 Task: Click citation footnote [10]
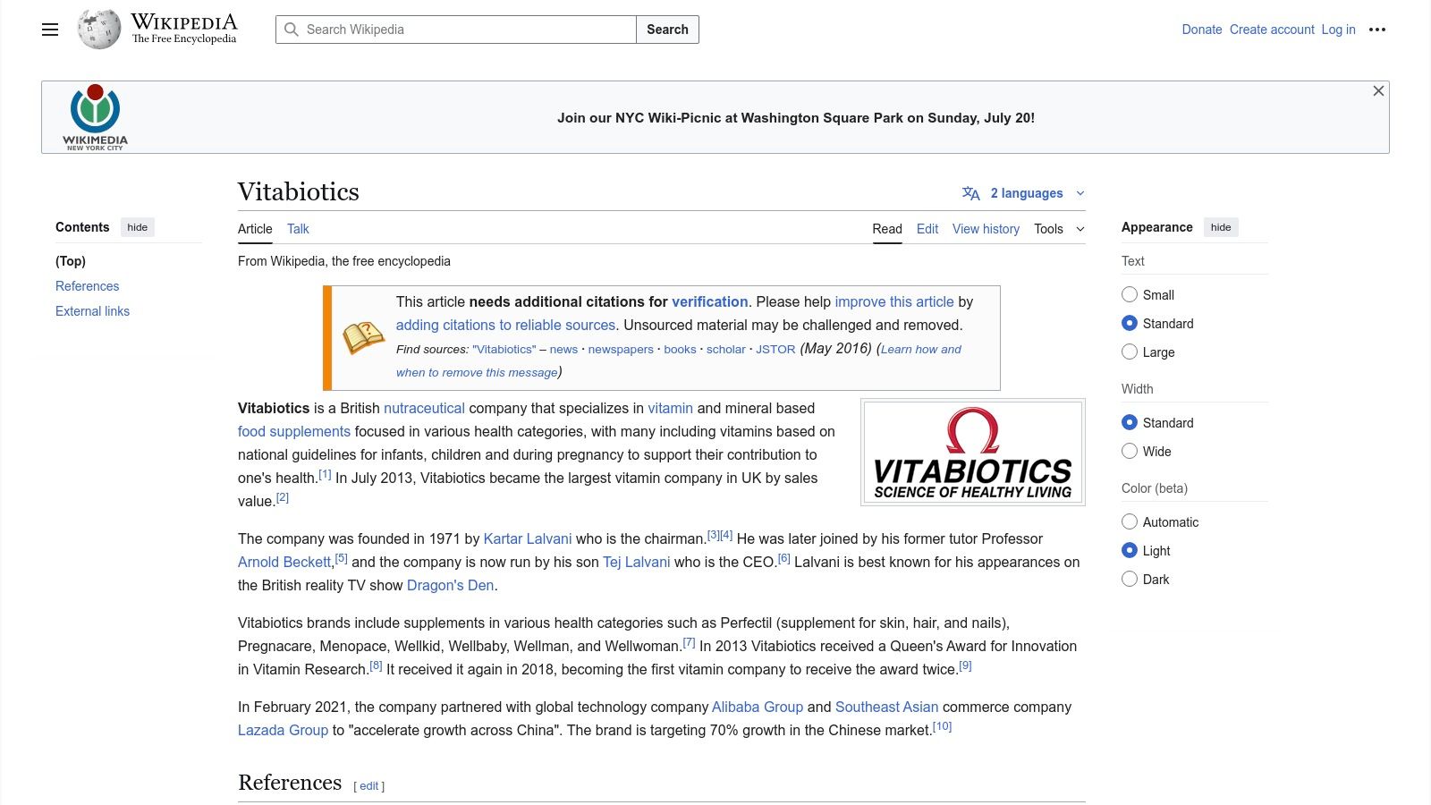click(x=943, y=726)
